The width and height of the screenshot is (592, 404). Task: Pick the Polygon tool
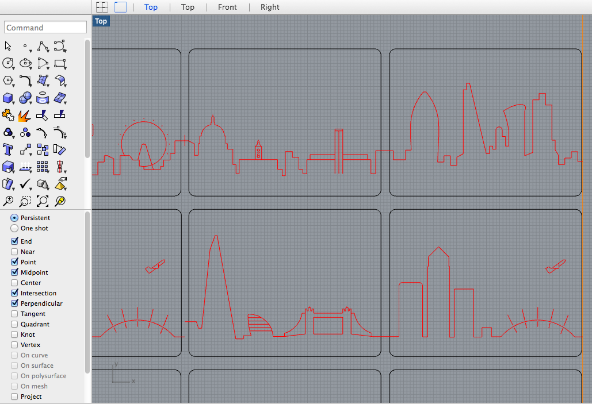(x=8, y=80)
